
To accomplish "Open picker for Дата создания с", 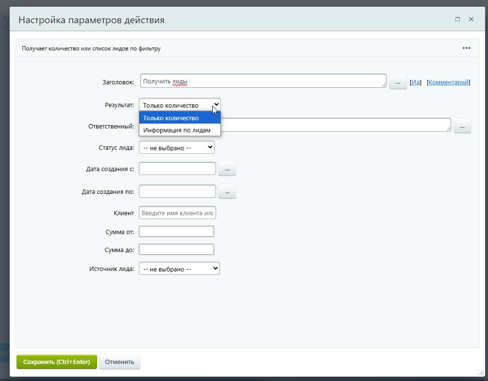I will pos(227,169).
